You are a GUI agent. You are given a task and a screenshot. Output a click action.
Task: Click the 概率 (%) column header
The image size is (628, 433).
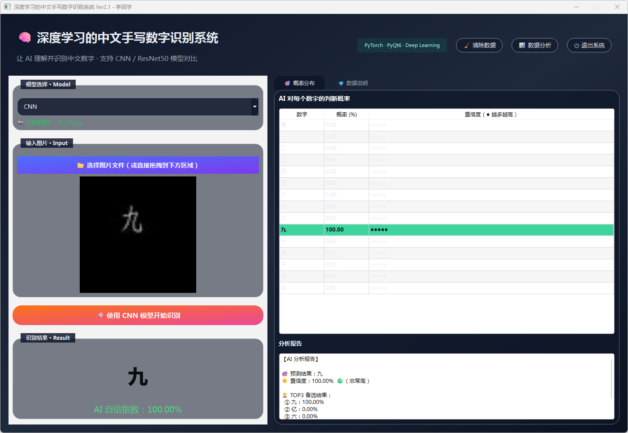click(x=346, y=115)
